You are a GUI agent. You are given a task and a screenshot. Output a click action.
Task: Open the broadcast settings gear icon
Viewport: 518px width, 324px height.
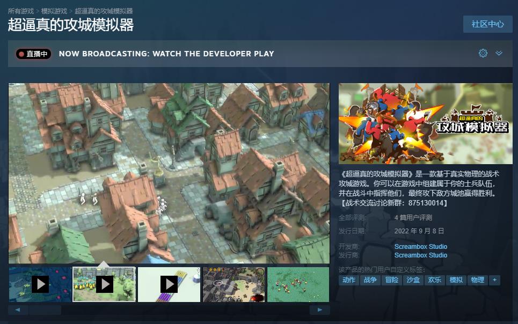tap(483, 53)
